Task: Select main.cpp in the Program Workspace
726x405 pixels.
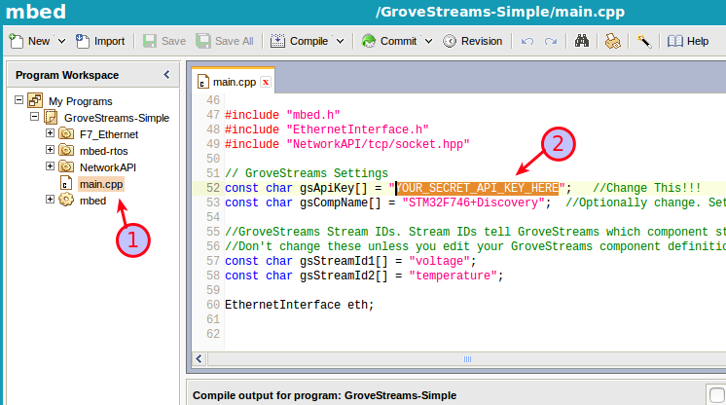Action: pyautogui.click(x=100, y=183)
